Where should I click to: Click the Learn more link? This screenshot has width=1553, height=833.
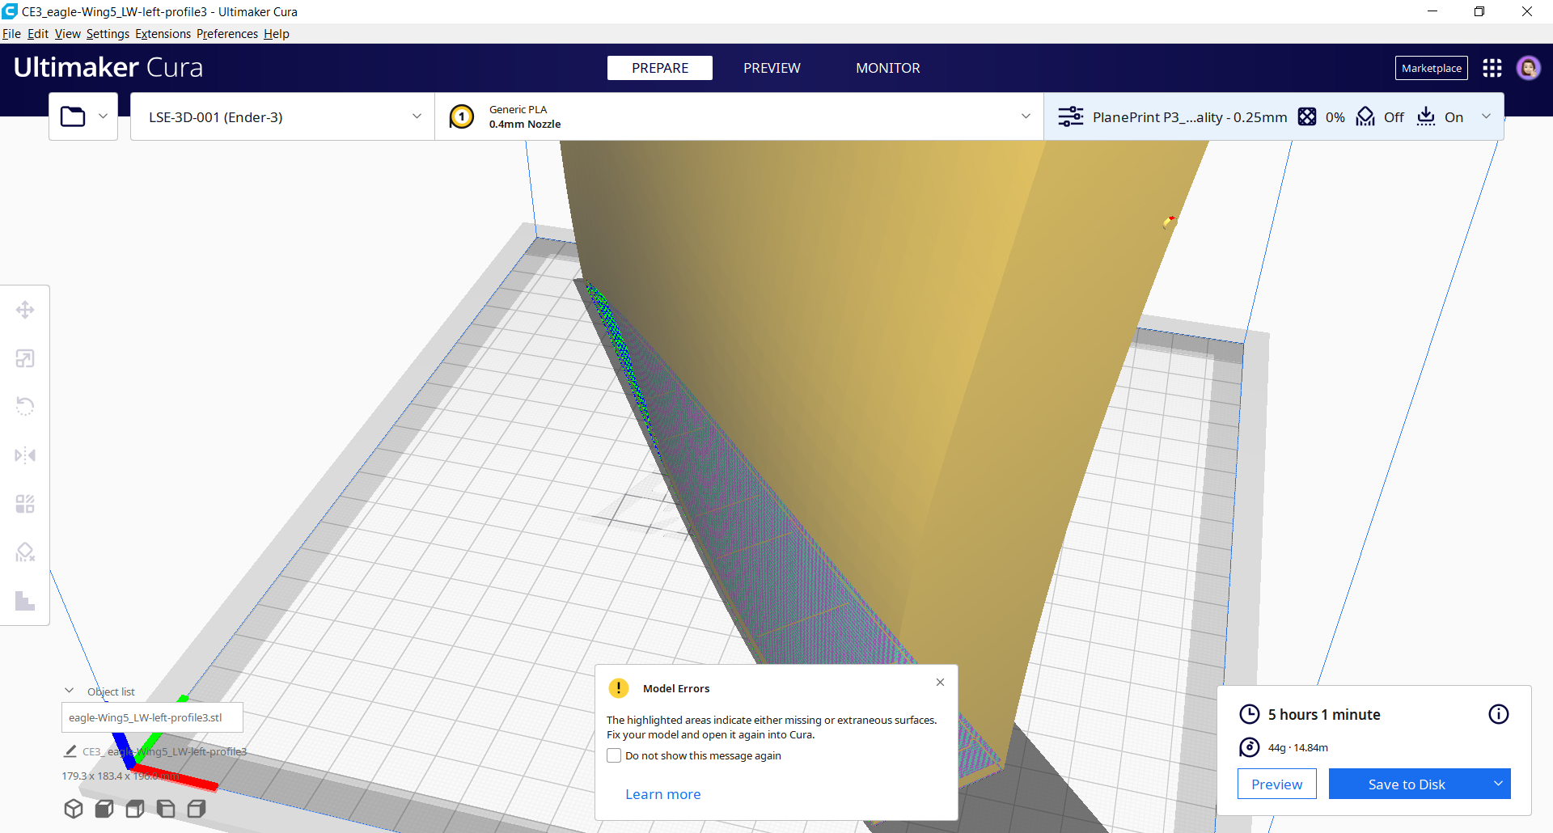[x=662, y=793]
